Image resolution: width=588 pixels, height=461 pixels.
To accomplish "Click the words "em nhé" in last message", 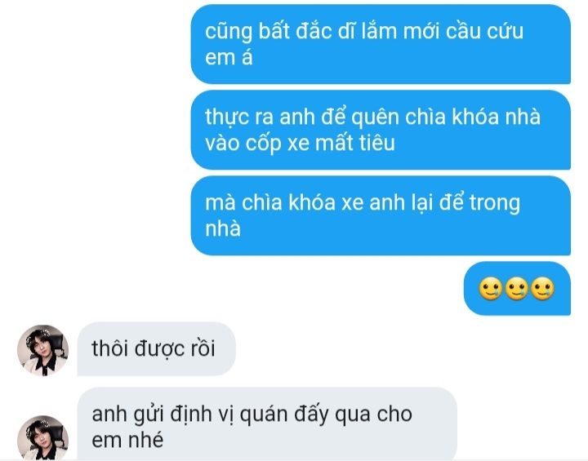I will coord(127,440).
